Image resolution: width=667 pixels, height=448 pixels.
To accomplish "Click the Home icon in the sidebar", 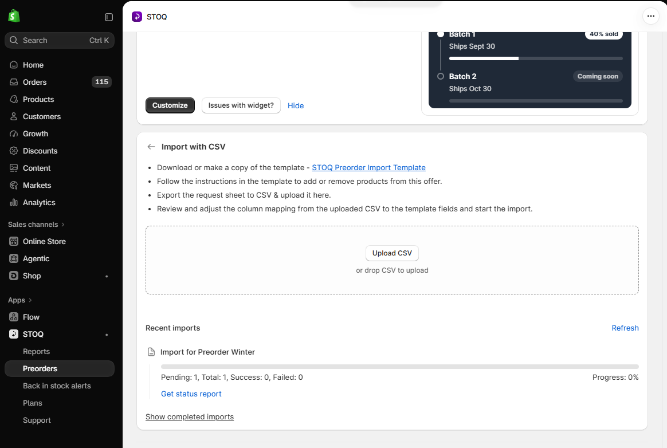I will click(14, 65).
